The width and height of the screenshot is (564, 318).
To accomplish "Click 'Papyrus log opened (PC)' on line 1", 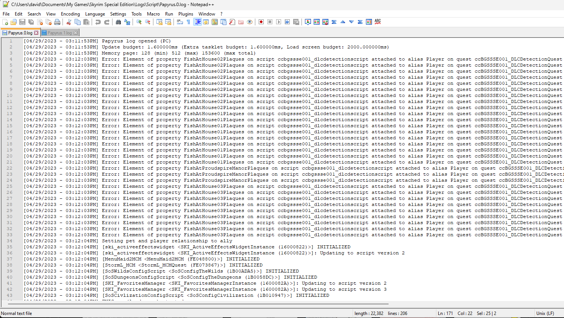I will point(136,41).
